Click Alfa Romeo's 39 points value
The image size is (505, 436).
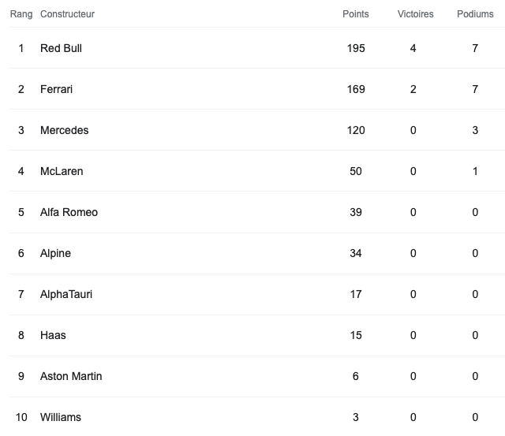point(356,212)
